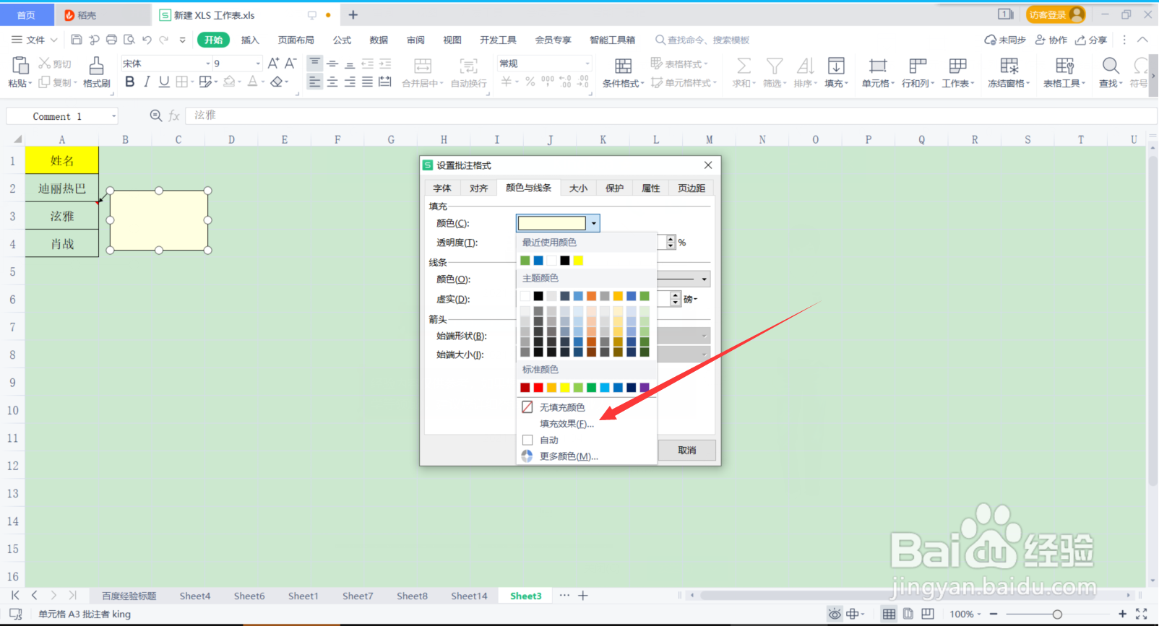Screen dimensions: 1159x626
Task: Expand the Name Box Comment 1 dropdown
Action: coord(113,116)
